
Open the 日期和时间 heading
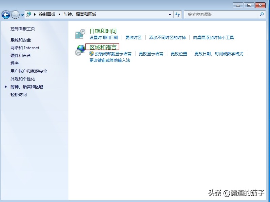(x=103, y=31)
